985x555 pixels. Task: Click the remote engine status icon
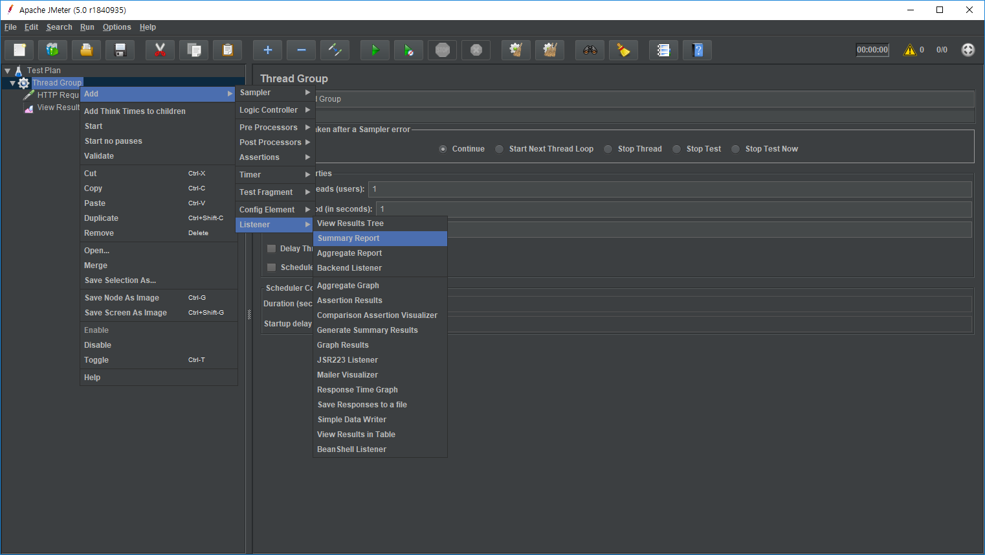coord(968,50)
